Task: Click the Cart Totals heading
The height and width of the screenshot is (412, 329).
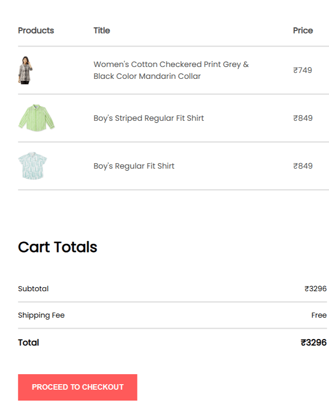Action: point(57,247)
